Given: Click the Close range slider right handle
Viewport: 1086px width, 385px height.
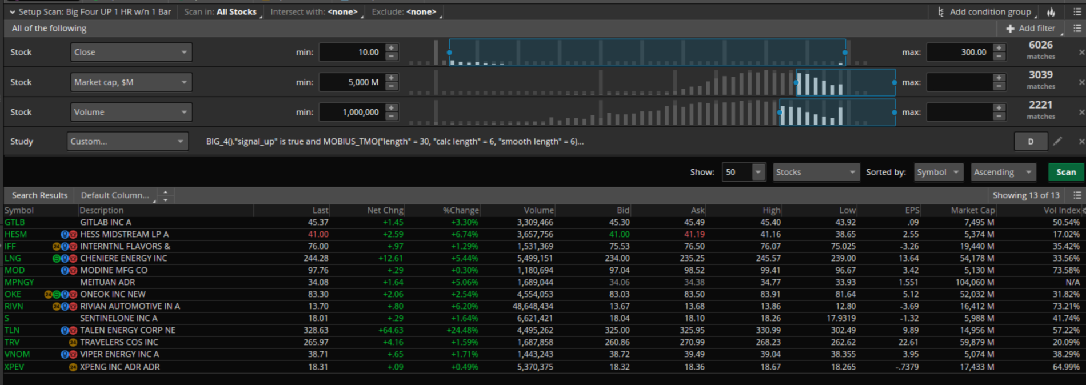Looking at the screenshot, I should pos(845,53).
